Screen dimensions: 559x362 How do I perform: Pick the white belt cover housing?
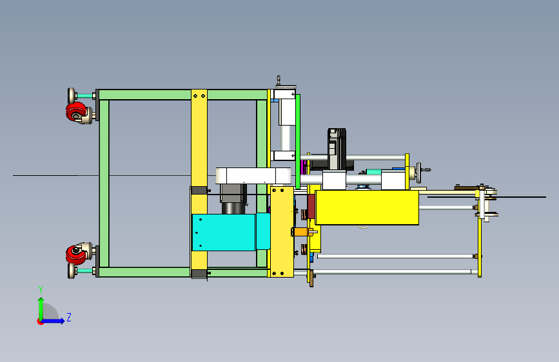point(253,176)
